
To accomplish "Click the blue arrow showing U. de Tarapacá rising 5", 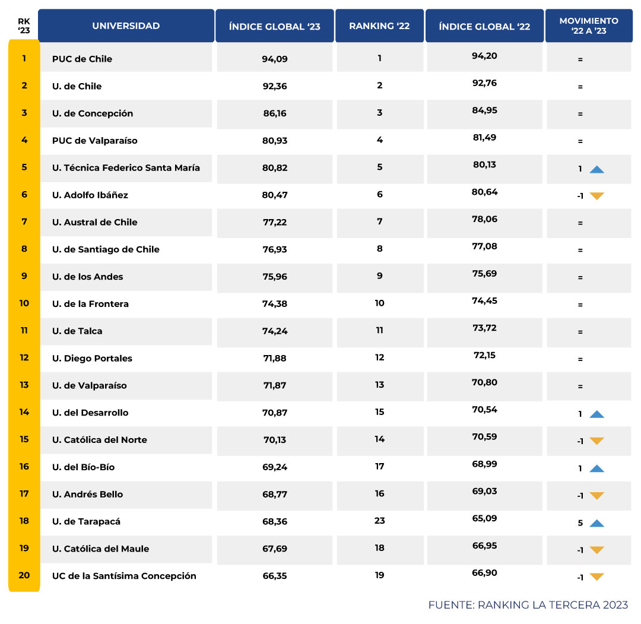I will tap(598, 522).
